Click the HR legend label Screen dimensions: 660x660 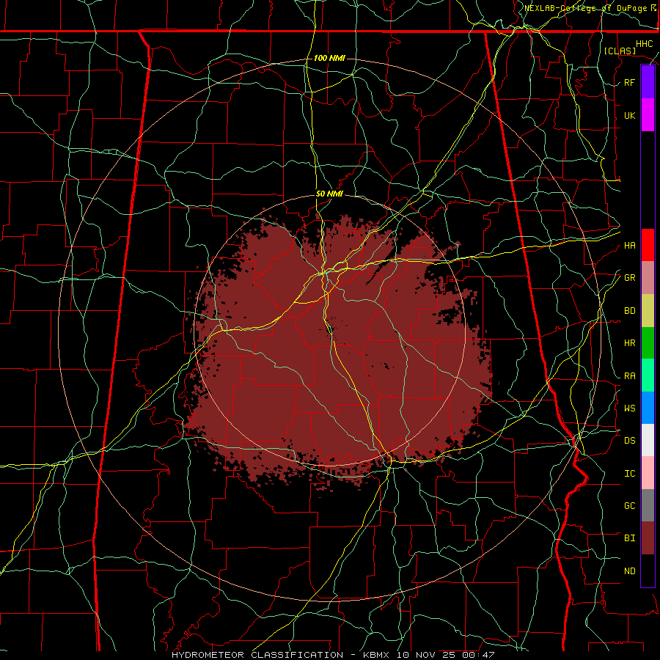click(x=630, y=343)
